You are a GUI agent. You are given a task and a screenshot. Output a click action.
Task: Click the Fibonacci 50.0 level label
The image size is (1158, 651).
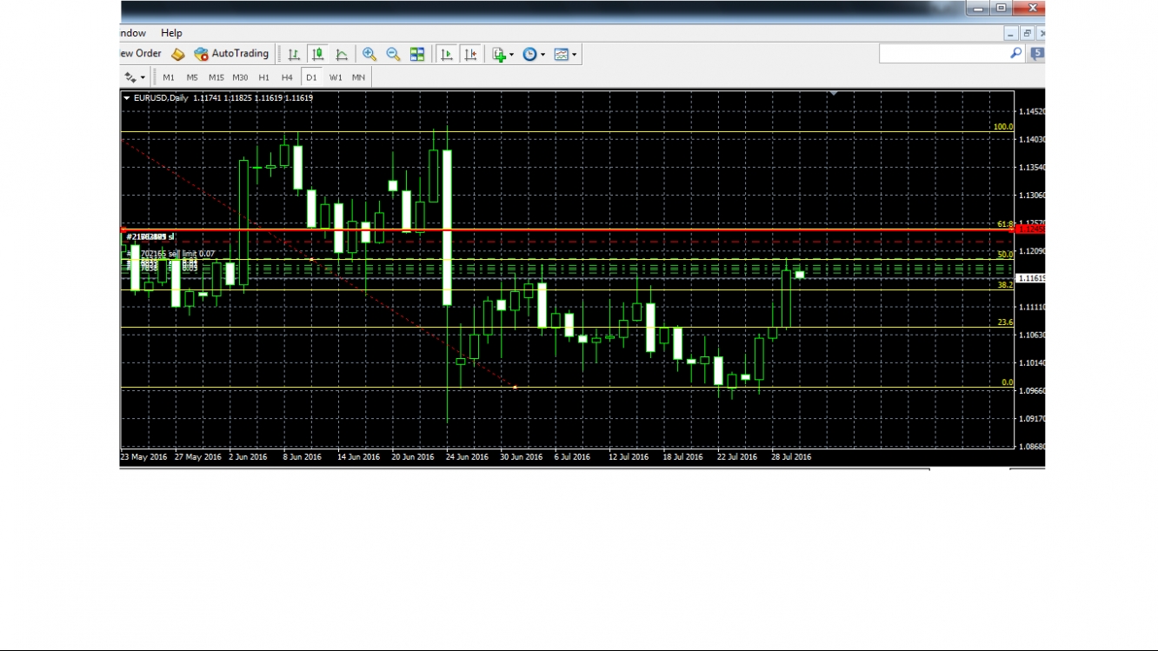pyautogui.click(x=1005, y=255)
